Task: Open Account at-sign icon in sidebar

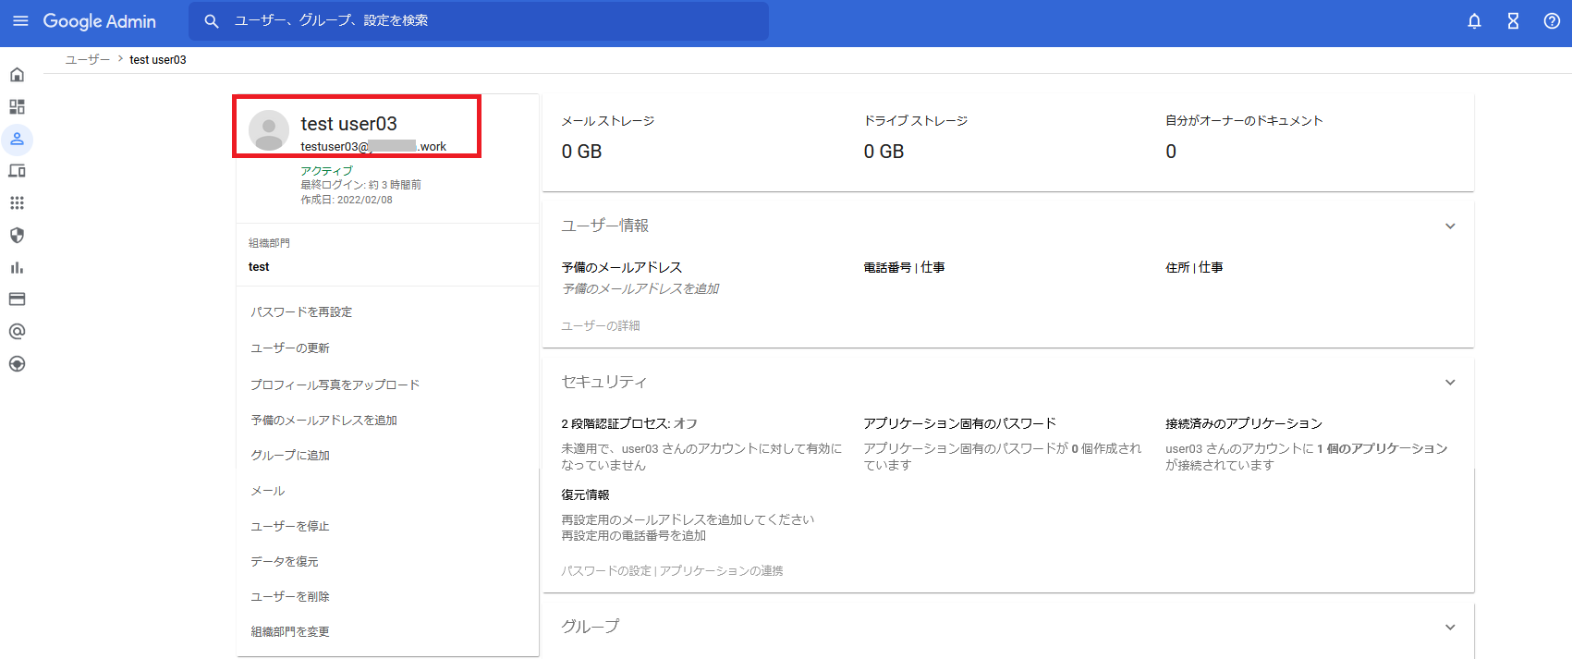Action: click(x=17, y=332)
